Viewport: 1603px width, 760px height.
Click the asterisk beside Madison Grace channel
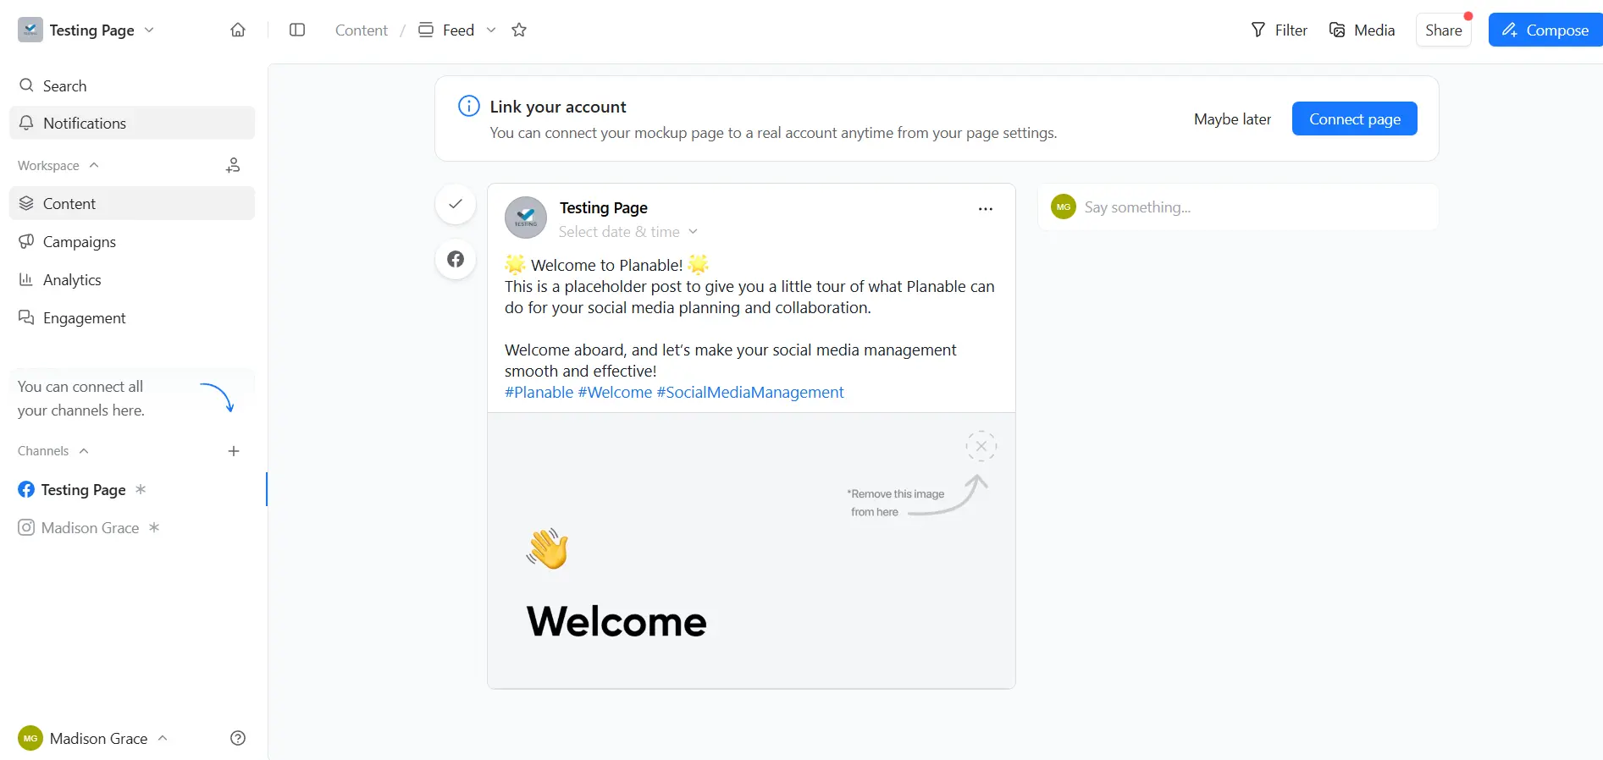pyautogui.click(x=154, y=527)
